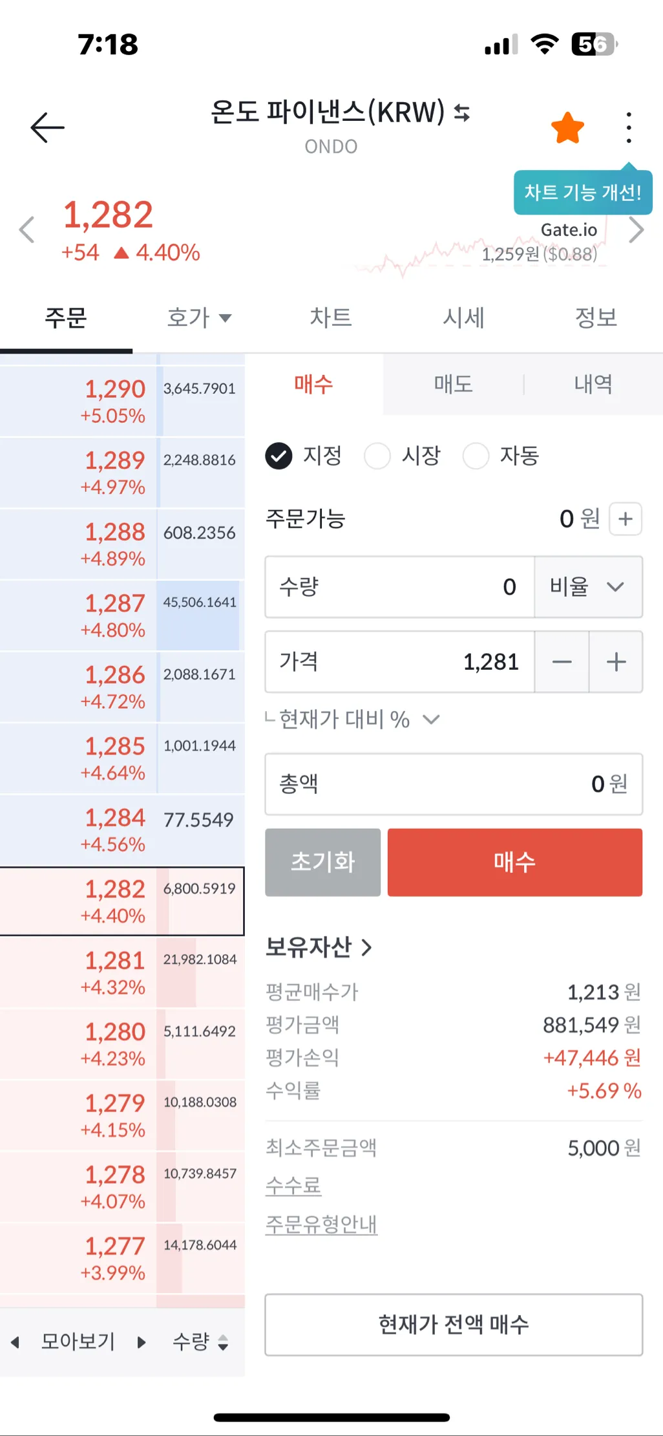Screen dimensions: 663x1436
Task: Go to previous coin with left chevron
Action: point(26,230)
